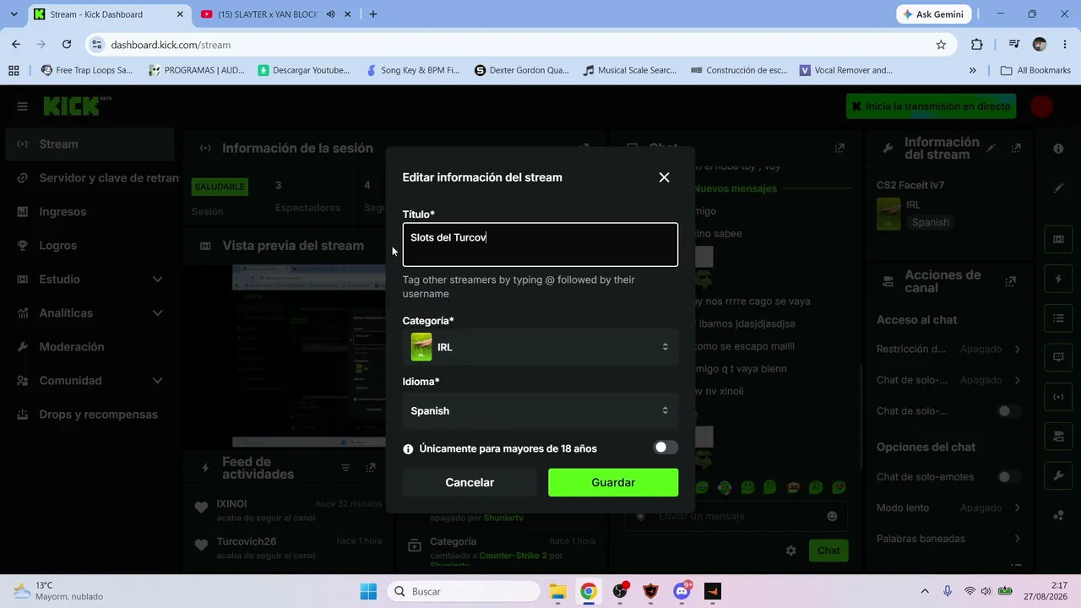1081x608 pixels.
Task: Open Vocal Remover bookmark
Action: click(x=846, y=70)
